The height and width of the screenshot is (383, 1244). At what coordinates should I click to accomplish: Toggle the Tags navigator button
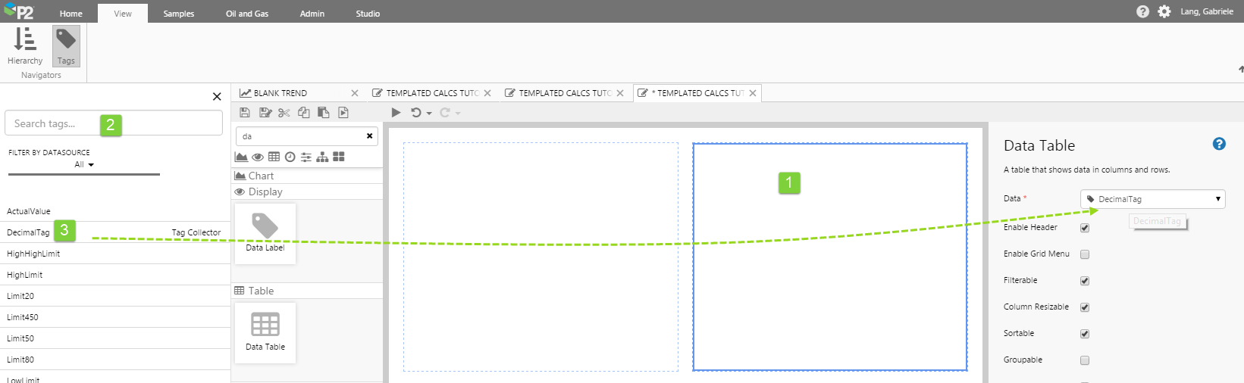(x=66, y=45)
